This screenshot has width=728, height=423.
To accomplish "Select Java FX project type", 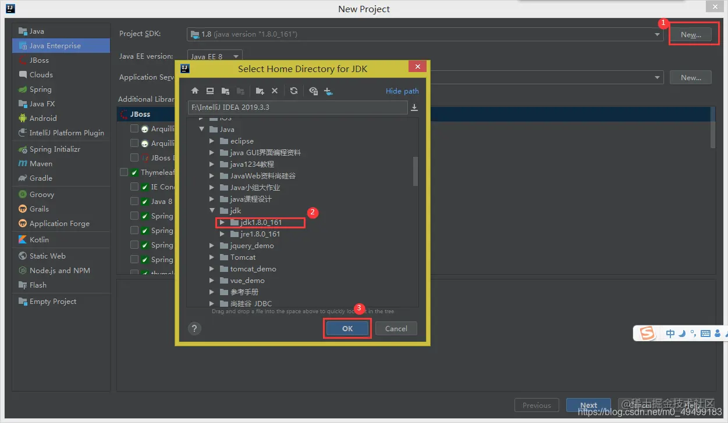I will pyautogui.click(x=61, y=104).
